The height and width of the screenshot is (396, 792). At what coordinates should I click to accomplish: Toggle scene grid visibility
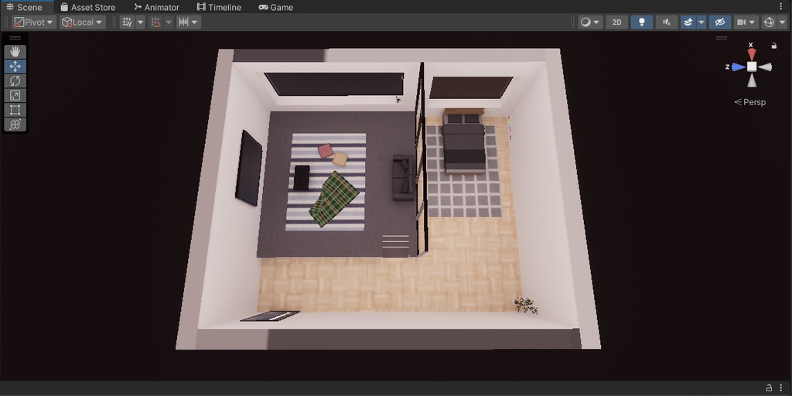click(x=128, y=22)
